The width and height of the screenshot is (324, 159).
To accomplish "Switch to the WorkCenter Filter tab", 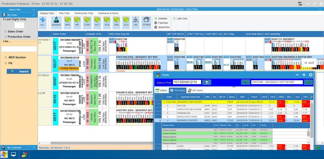I will click(84, 13).
